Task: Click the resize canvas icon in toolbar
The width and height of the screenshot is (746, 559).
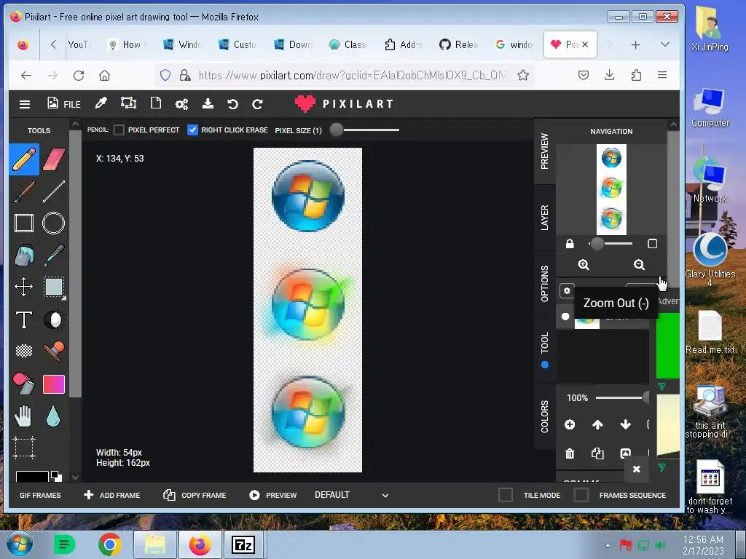Action: click(128, 103)
